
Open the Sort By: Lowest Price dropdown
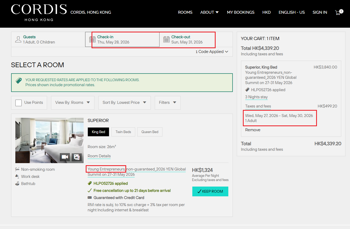pyautogui.click(x=124, y=103)
